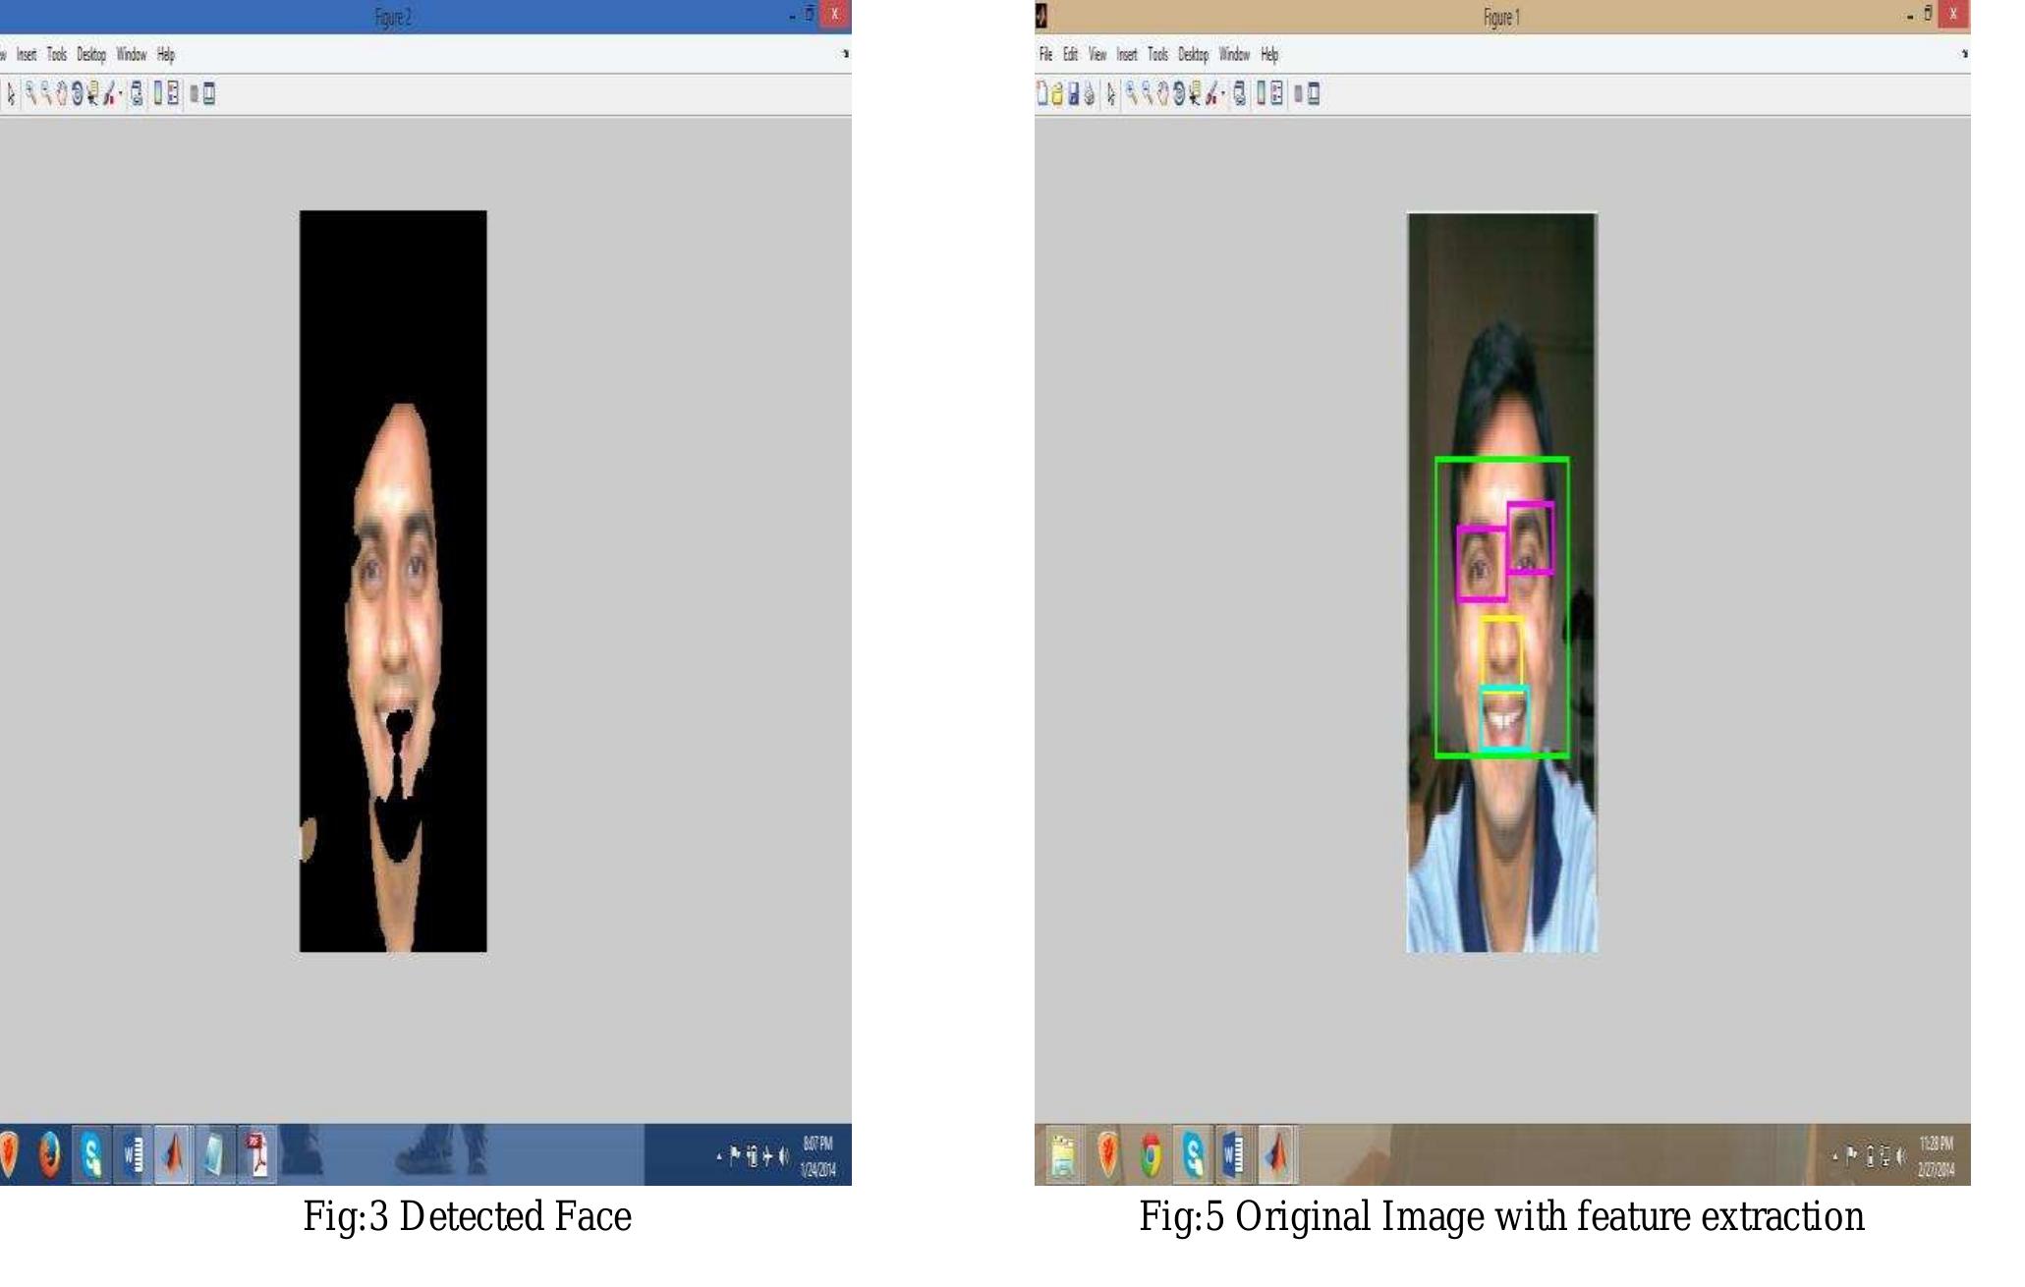Viewport: 2025px width, 1287px height.
Task: Select Brush data tool in Figure 1
Action: 1213,93
